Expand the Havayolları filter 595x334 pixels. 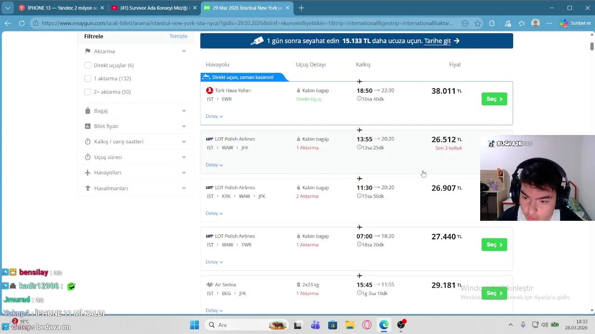(x=184, y=173)
